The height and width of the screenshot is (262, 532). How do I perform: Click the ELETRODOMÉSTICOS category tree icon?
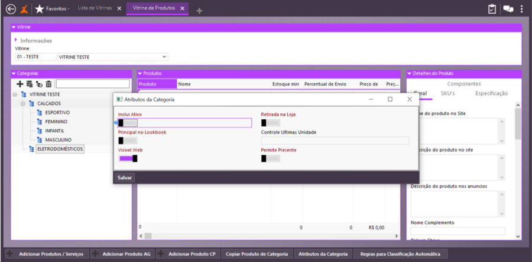(31, 149)
